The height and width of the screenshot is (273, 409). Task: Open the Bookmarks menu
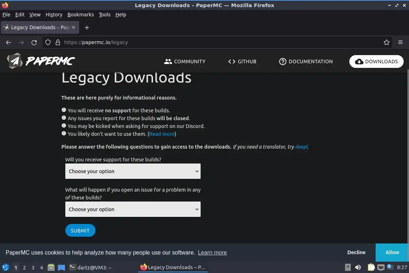[81, 15]
